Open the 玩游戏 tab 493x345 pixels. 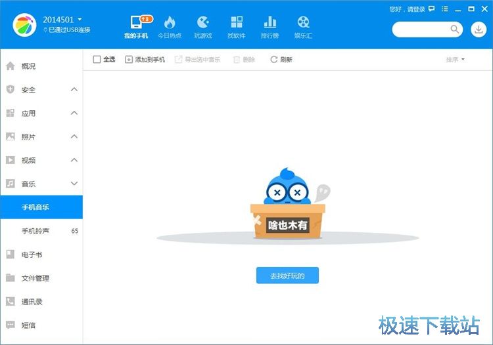[x=203, y=28]
